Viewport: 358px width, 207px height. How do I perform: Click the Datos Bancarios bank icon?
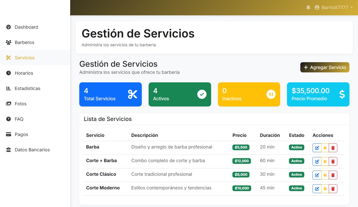[8, 150]
